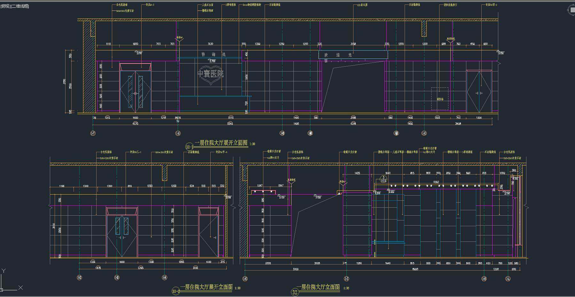Select the dashed 消防栓 hydrant box

(x=439, y=99)
